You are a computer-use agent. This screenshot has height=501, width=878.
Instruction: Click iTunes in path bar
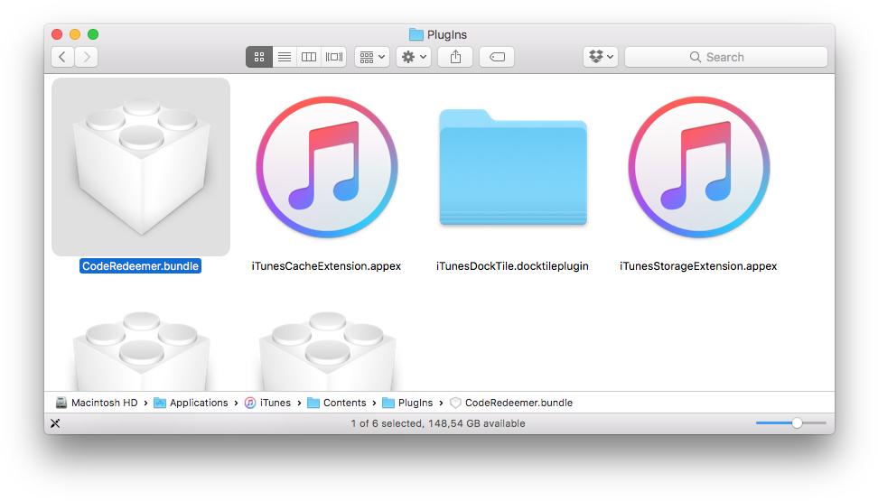[x=267, y=403]
